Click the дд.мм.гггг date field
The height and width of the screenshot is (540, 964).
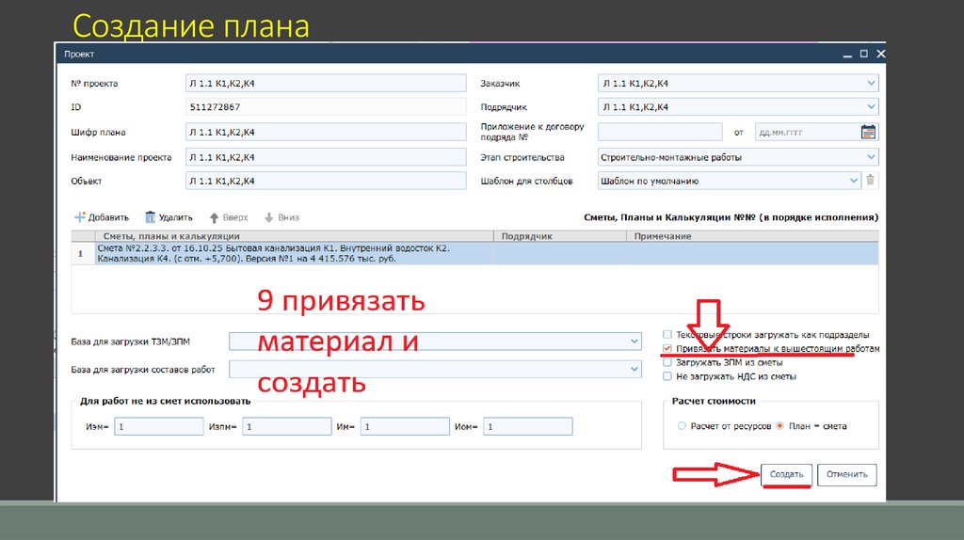tap(807, 132)
